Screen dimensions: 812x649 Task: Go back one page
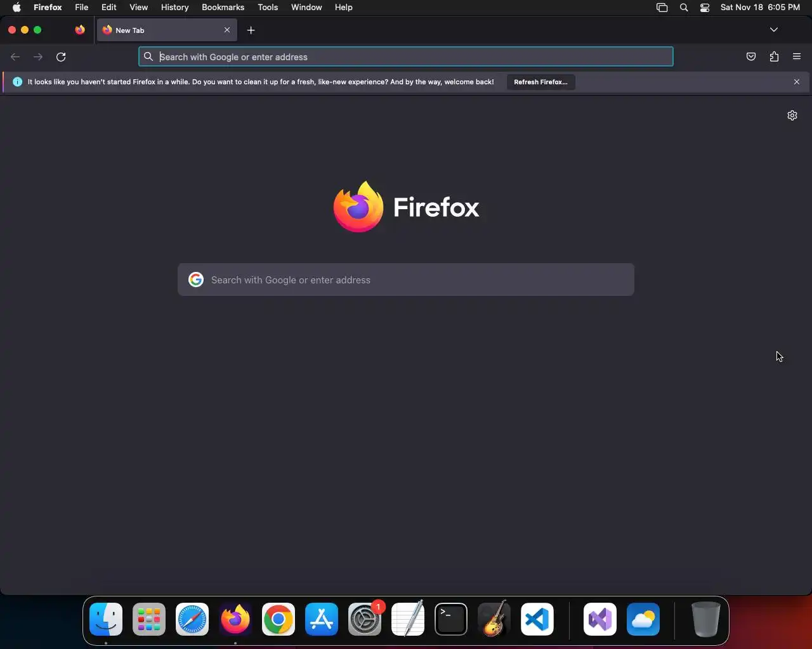15,57
